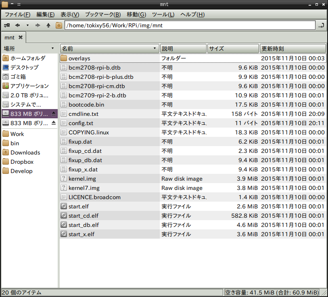Select COPYING.linux file icon

point(64,132)
